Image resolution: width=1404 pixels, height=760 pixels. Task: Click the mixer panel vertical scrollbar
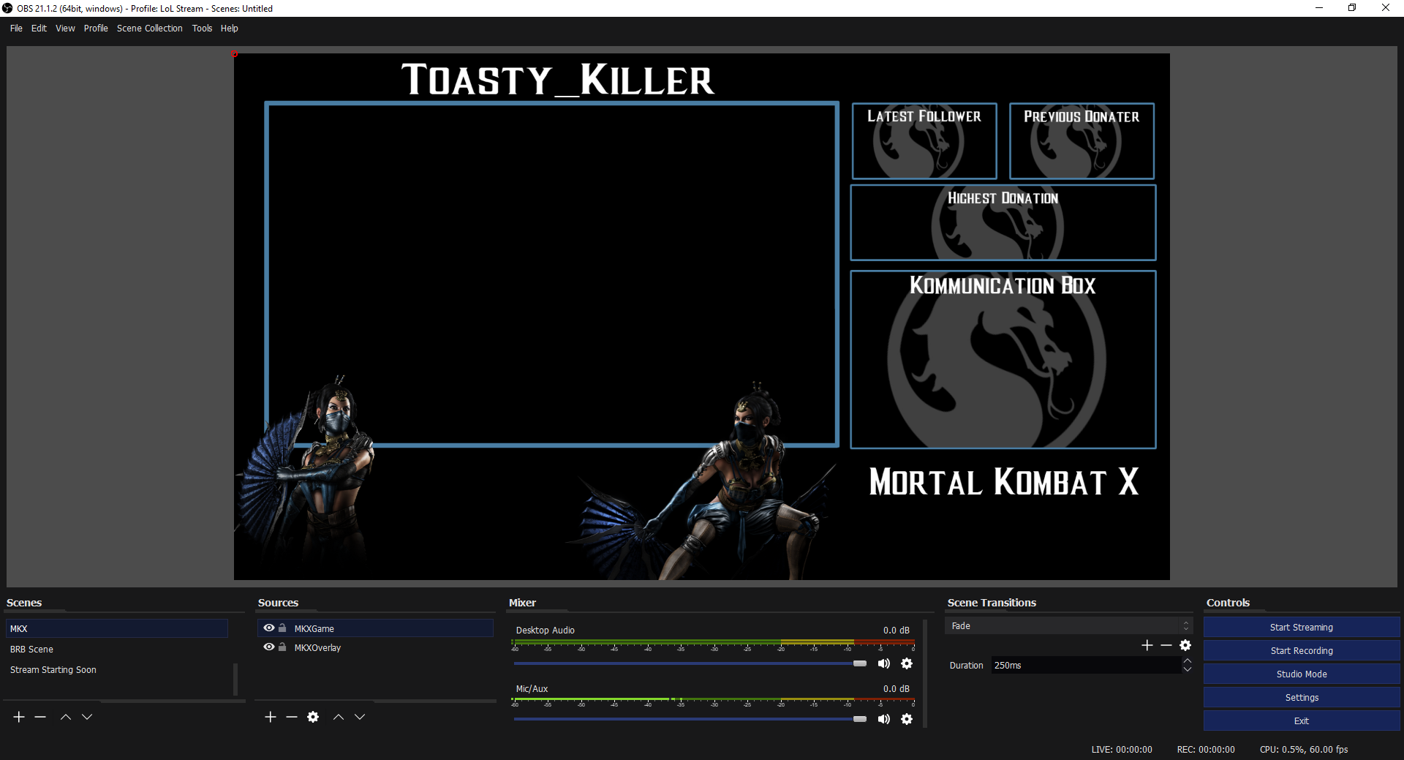coord(926,673)
